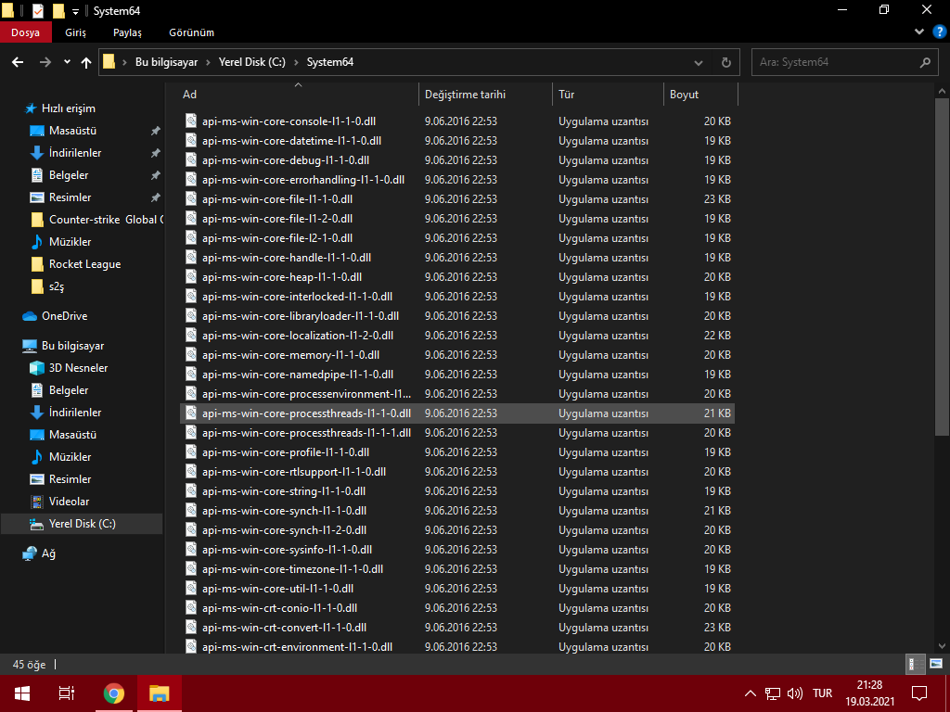Expand the chevron after 'Bu bilgisayar' breadcrumb
The height and width of the screenshot is (712, 950).
209,62
